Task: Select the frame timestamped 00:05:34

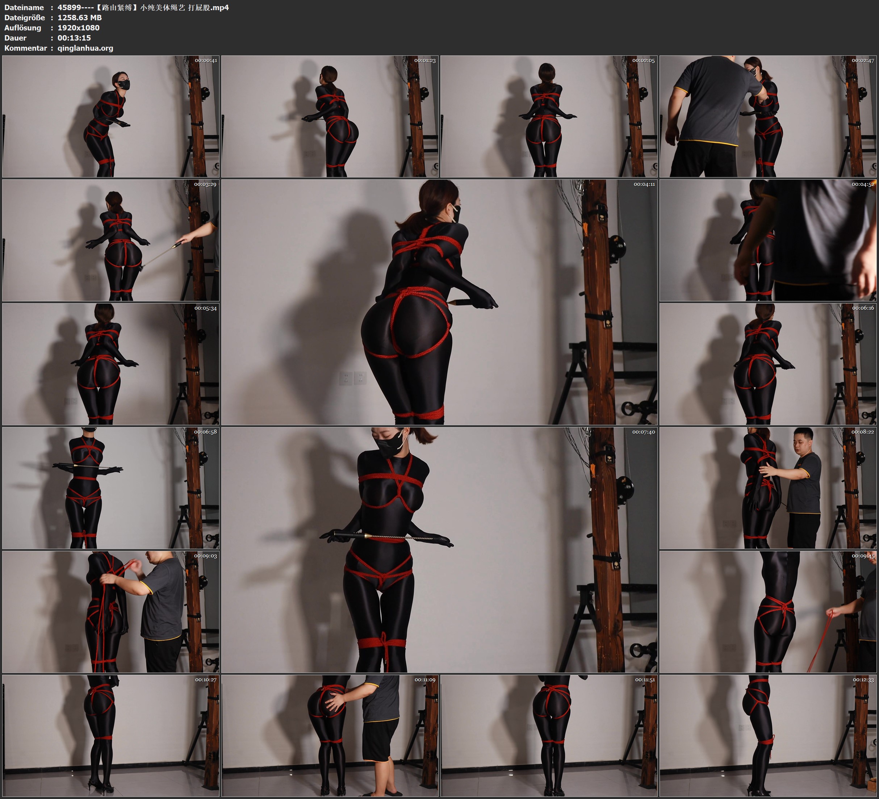Action: tap(111, 364)
